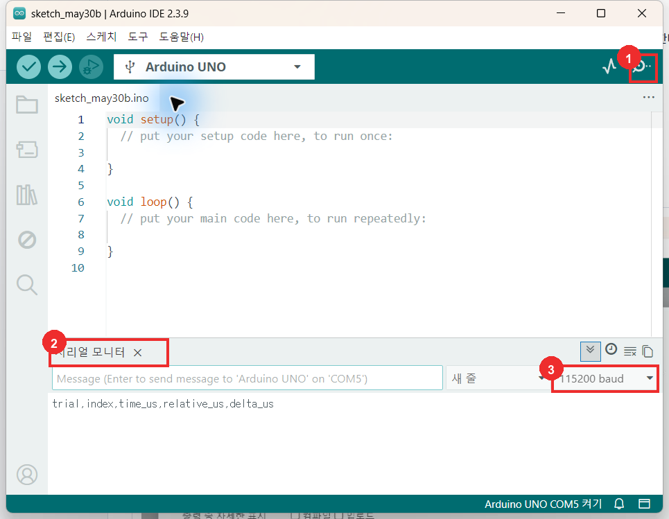Click line number 10 in gutter
This screenshot has width=669, height=519.
(x=78, y=268)
